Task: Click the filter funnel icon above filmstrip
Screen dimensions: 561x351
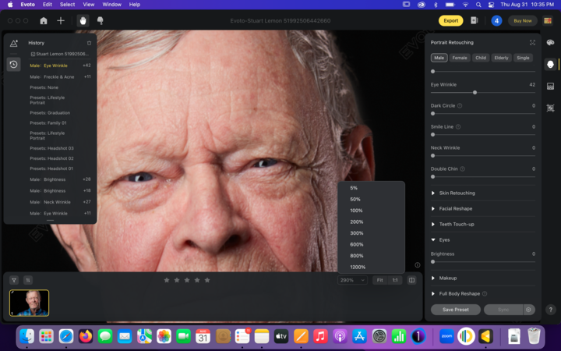Action: pyautogui.click(x=14, y=280)
